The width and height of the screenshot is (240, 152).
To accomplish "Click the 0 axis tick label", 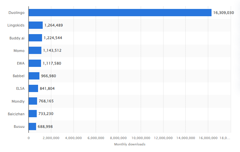I will 28,138.
